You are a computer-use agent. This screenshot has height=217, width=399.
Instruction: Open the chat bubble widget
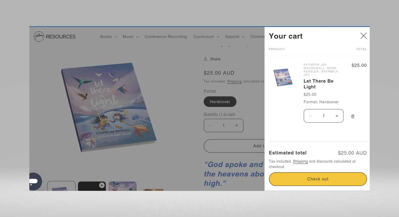click(x=34, y=181)
